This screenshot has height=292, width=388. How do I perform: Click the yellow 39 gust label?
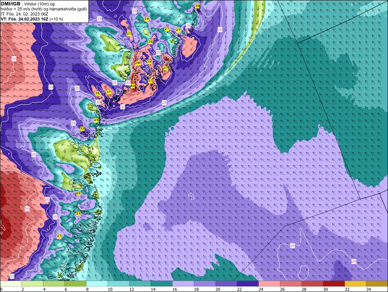(x=149, y=62)
